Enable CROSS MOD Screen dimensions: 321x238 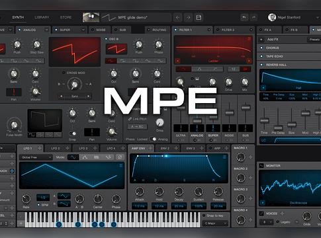click(x=64, y=73)
